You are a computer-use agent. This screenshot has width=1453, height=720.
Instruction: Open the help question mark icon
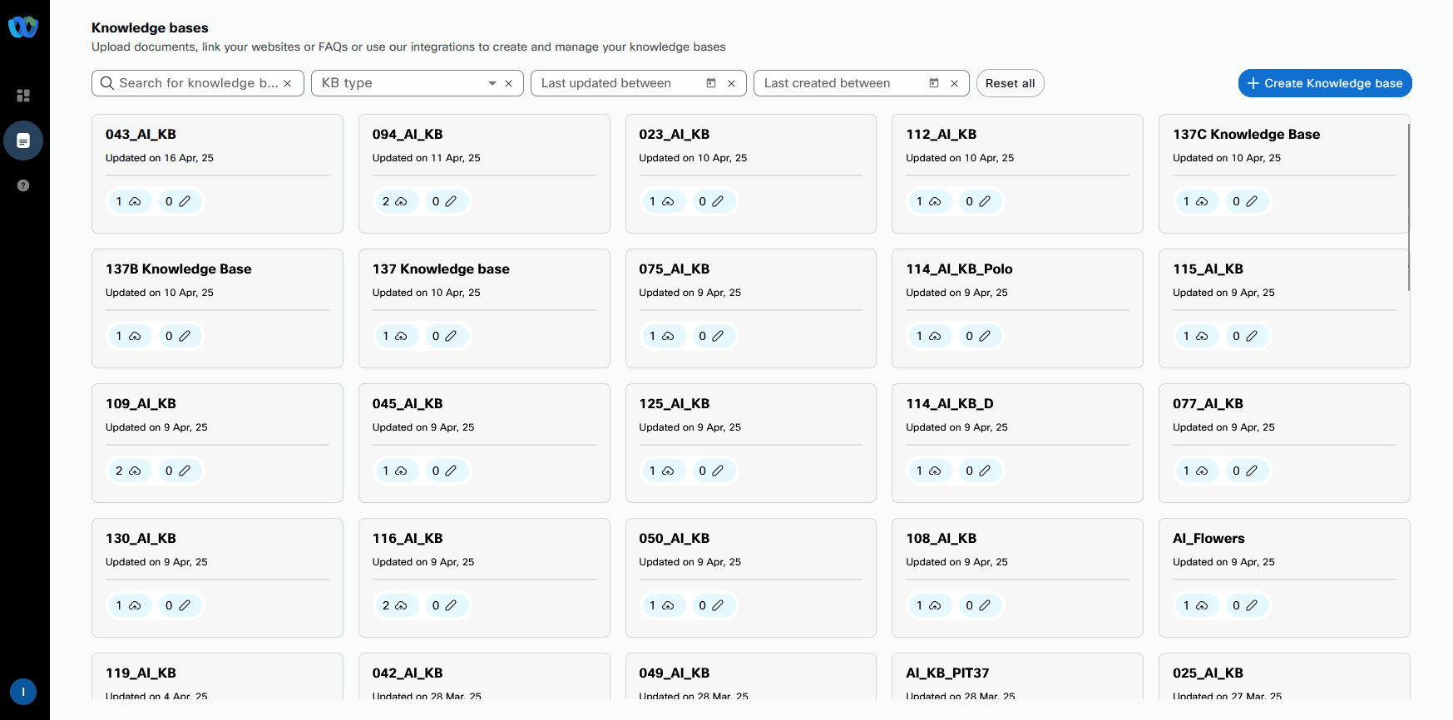[x=23, y=185]
